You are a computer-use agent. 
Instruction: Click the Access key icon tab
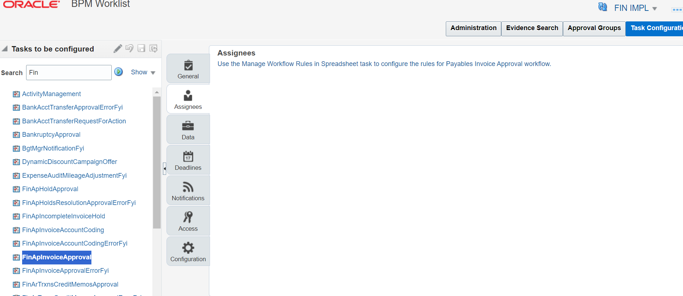pos(188,217)
